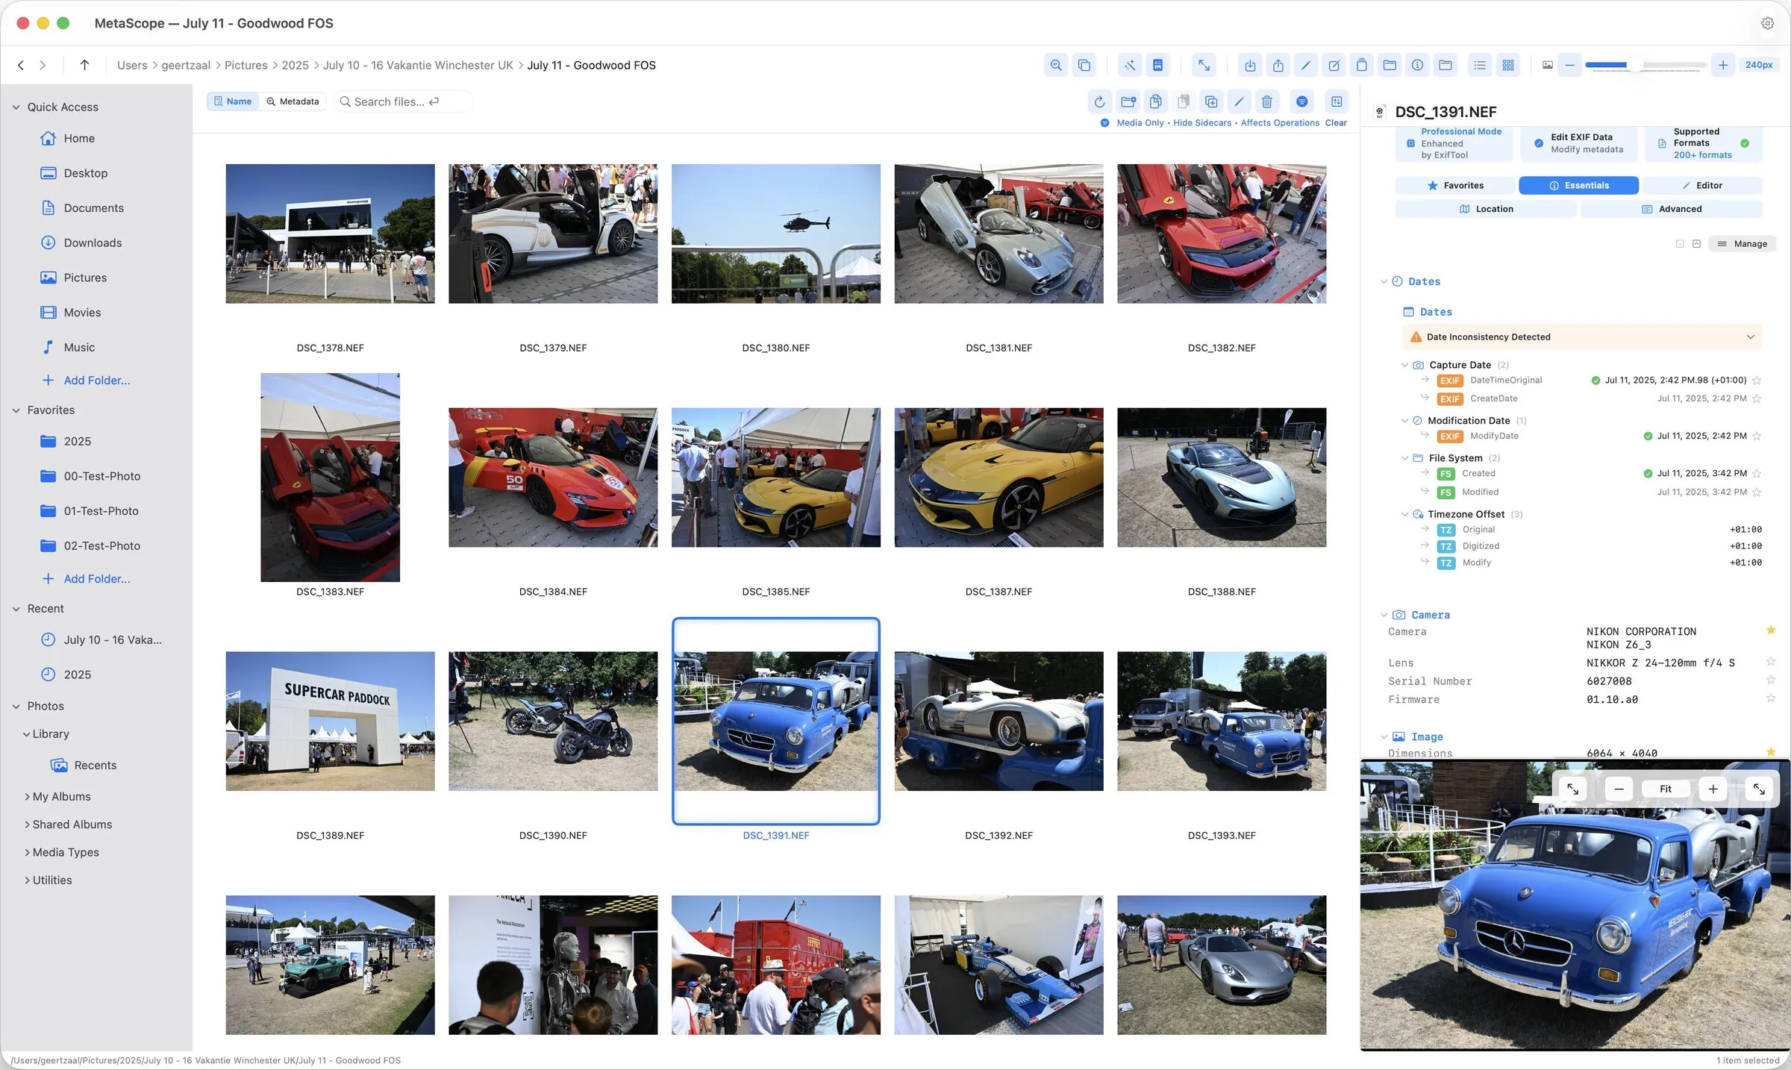Switch to grid view using the grid icon
This screenshot has height=1070, width=1791.
coord(1508,65)
